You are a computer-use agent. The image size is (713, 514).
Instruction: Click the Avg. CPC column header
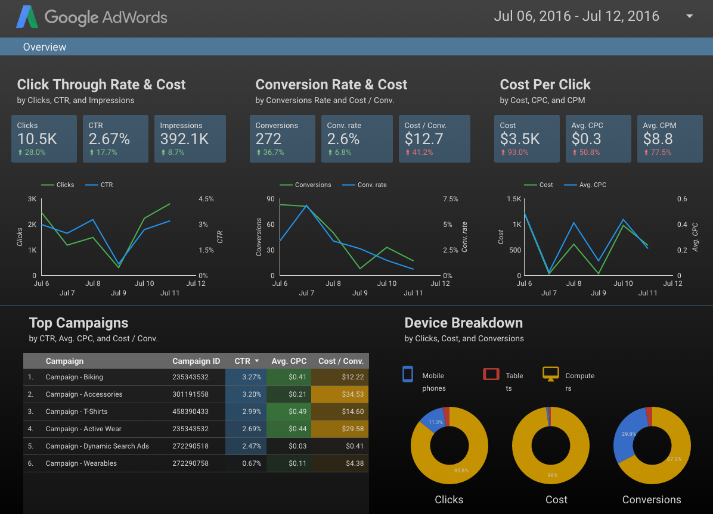coord(289,361)
